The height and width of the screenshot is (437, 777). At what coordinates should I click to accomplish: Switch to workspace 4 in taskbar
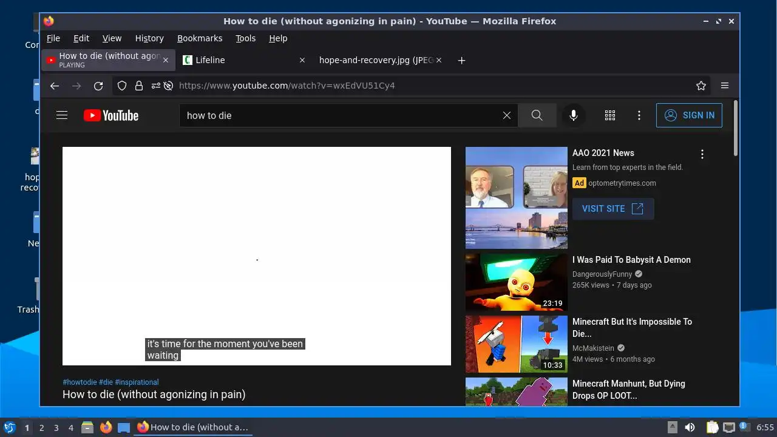pyautogui.click(x=70, y=428)
